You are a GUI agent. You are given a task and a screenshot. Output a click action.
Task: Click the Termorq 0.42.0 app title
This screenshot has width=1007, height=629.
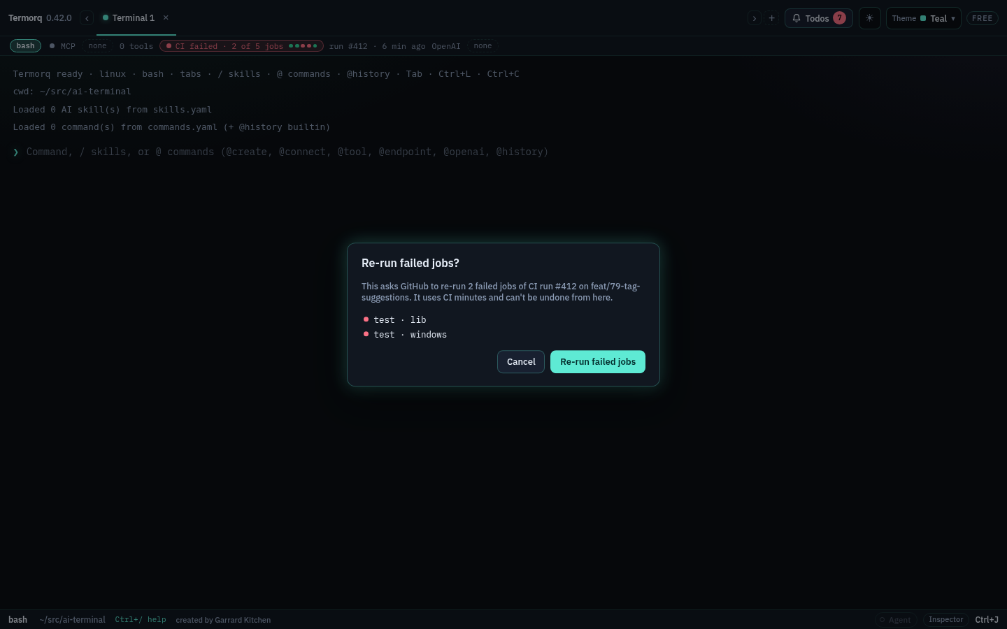(x=40, y=18)
